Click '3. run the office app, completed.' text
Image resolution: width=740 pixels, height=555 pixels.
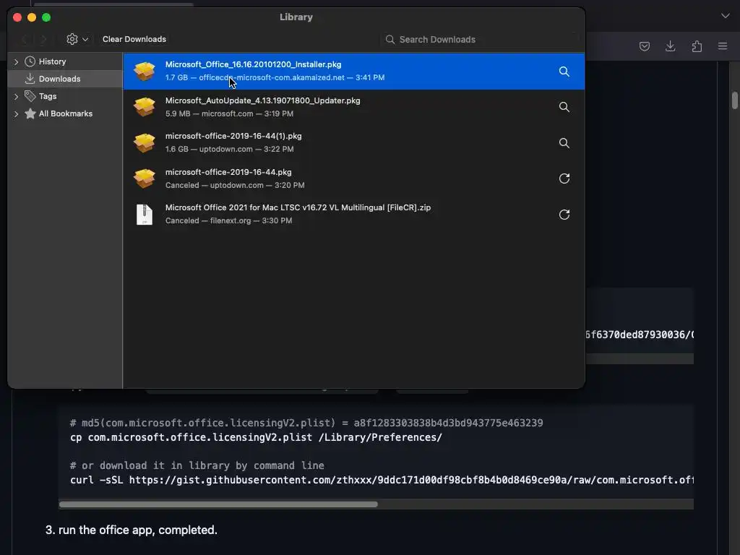click(132, 530)
